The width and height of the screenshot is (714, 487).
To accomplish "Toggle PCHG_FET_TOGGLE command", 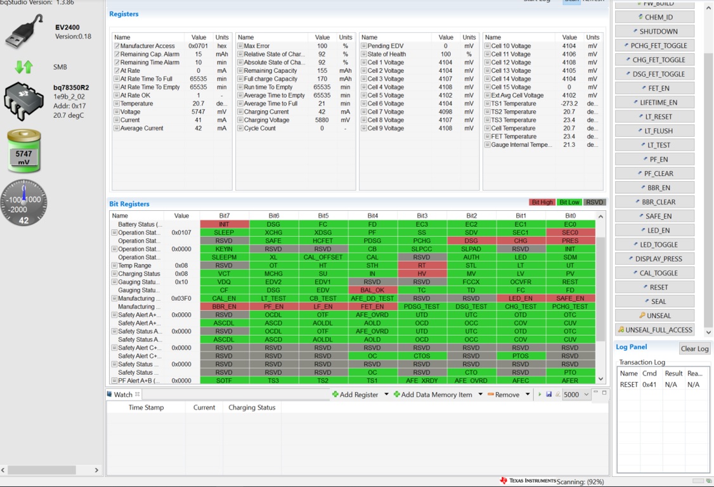I will pos(654,46).
